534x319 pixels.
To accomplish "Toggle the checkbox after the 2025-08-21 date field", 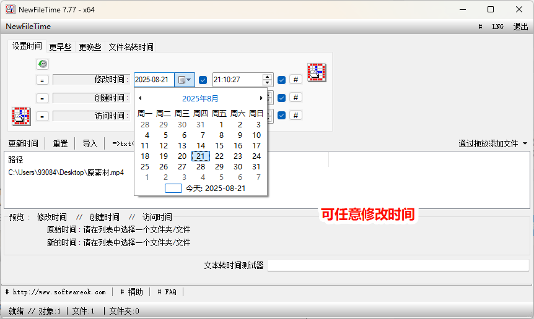I will click(203, 80).
